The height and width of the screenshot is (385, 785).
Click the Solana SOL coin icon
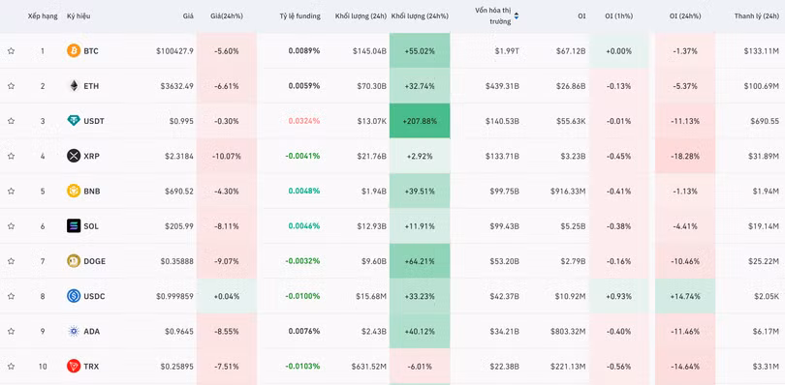pyautogui.click(x=74, y=225)
